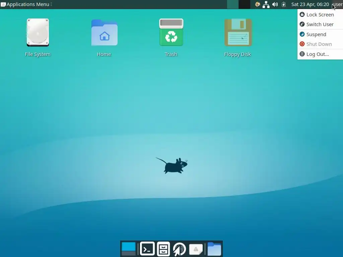This screenshot has height=257, width=343.
Task: Choose Switch User from the user menu
Action: tap(320, 24)
